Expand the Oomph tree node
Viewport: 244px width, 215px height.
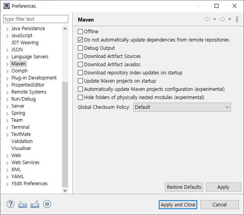[x=7, y=71]
